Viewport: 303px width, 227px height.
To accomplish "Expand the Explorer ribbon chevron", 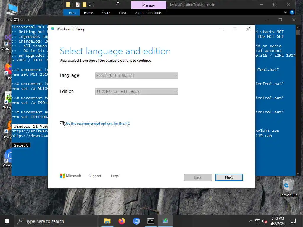I will tap(286, 12).
